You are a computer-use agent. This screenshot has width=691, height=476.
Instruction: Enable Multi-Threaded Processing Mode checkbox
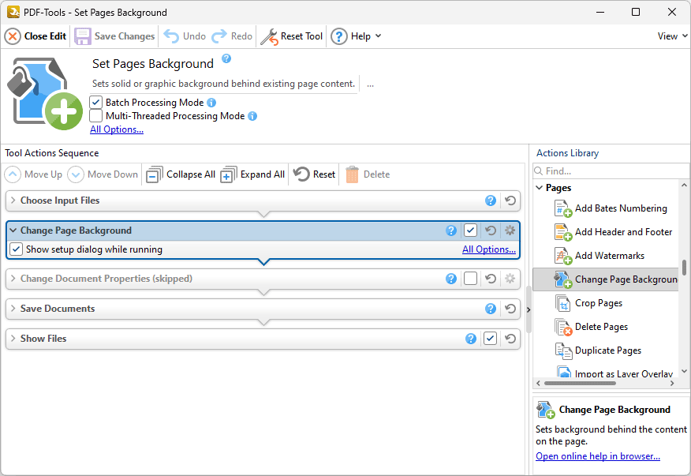95,116
